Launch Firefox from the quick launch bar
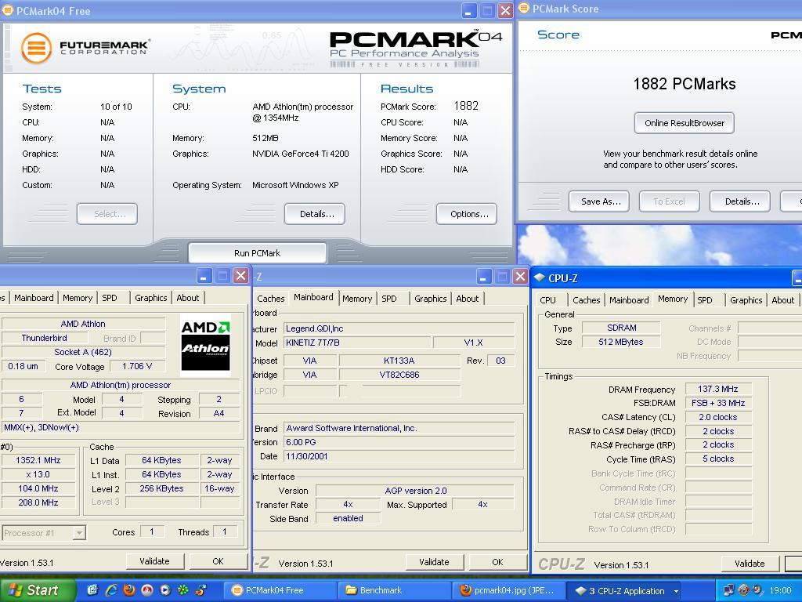802x602 pixels. [x=129, y=590]
